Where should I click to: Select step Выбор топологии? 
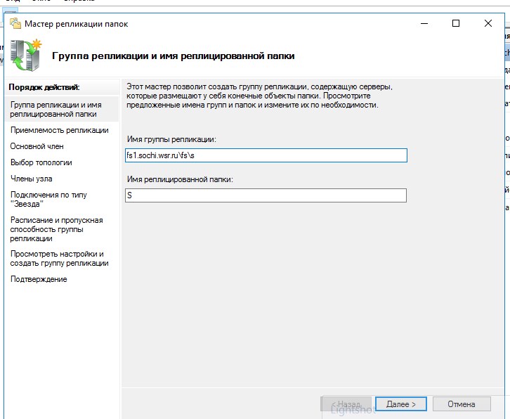click(x=41, y=162)
